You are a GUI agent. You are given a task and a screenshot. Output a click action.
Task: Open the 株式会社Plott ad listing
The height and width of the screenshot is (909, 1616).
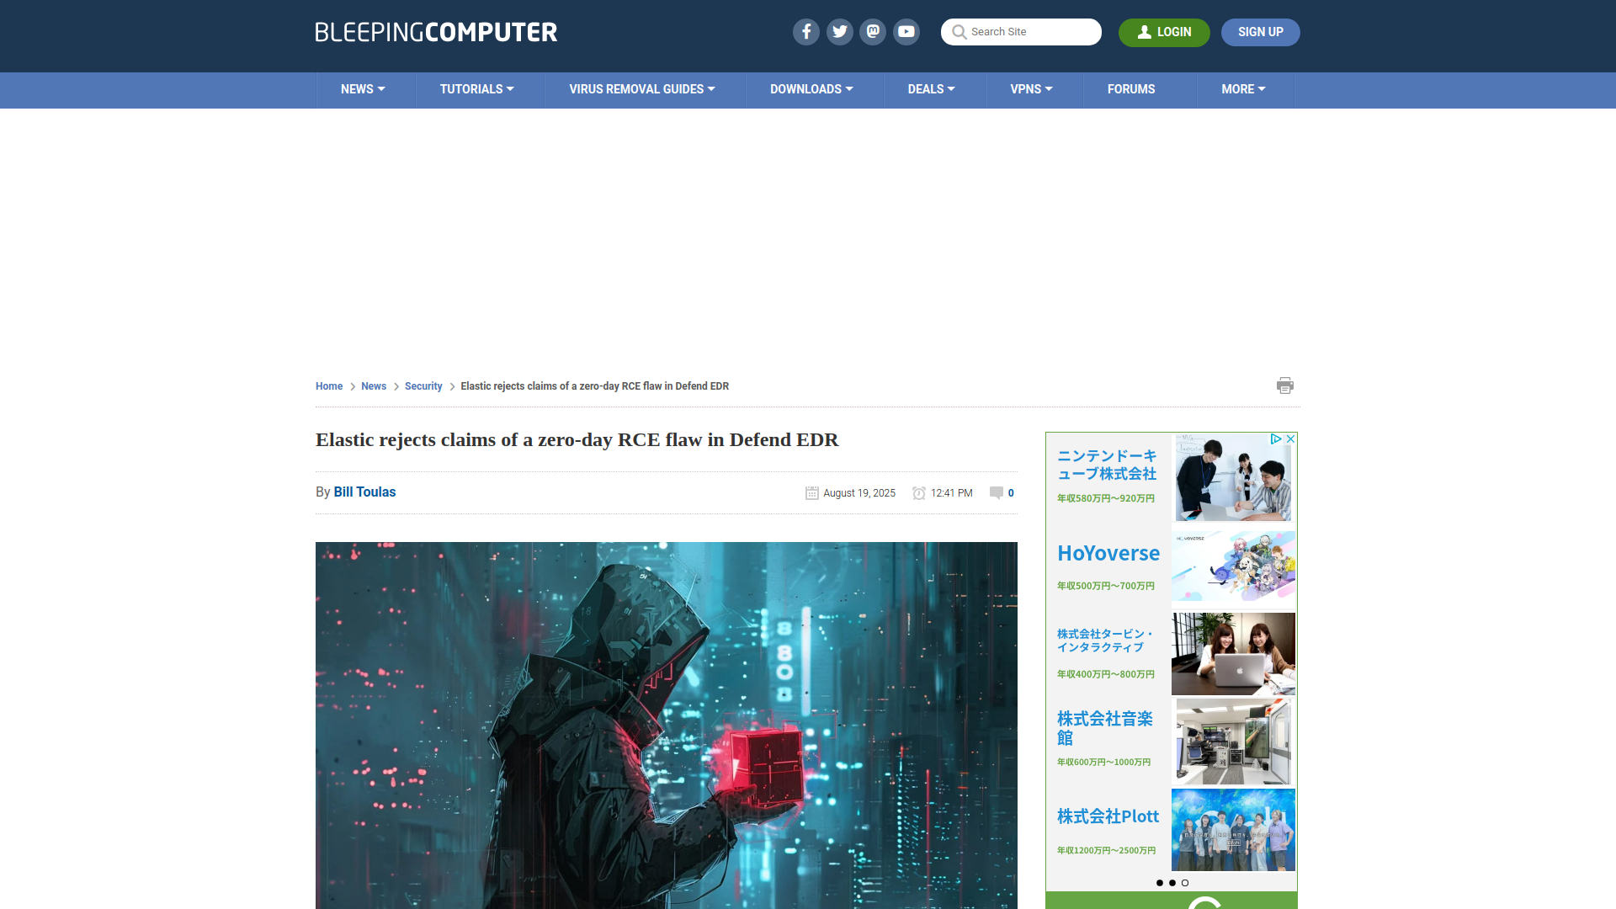coord(1108,816)
